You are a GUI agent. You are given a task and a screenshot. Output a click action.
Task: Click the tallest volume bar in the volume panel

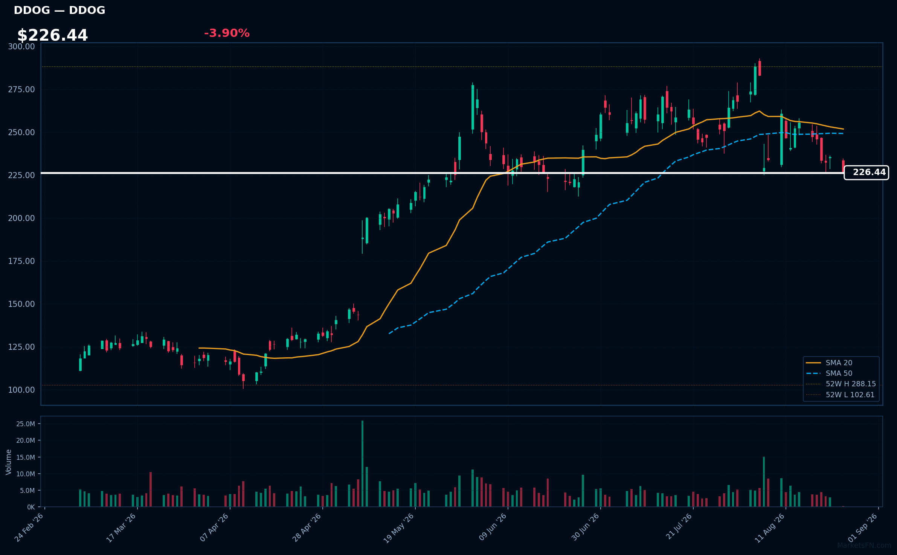(362, 464)
